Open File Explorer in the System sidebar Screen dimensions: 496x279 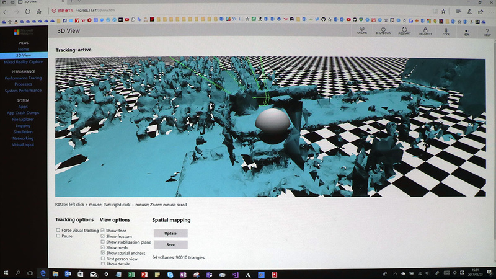tap(23, 119)
